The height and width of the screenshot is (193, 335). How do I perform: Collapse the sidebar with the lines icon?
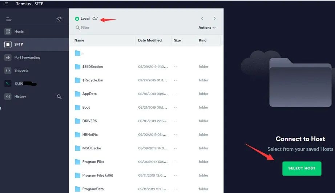[x=9, y=20]
